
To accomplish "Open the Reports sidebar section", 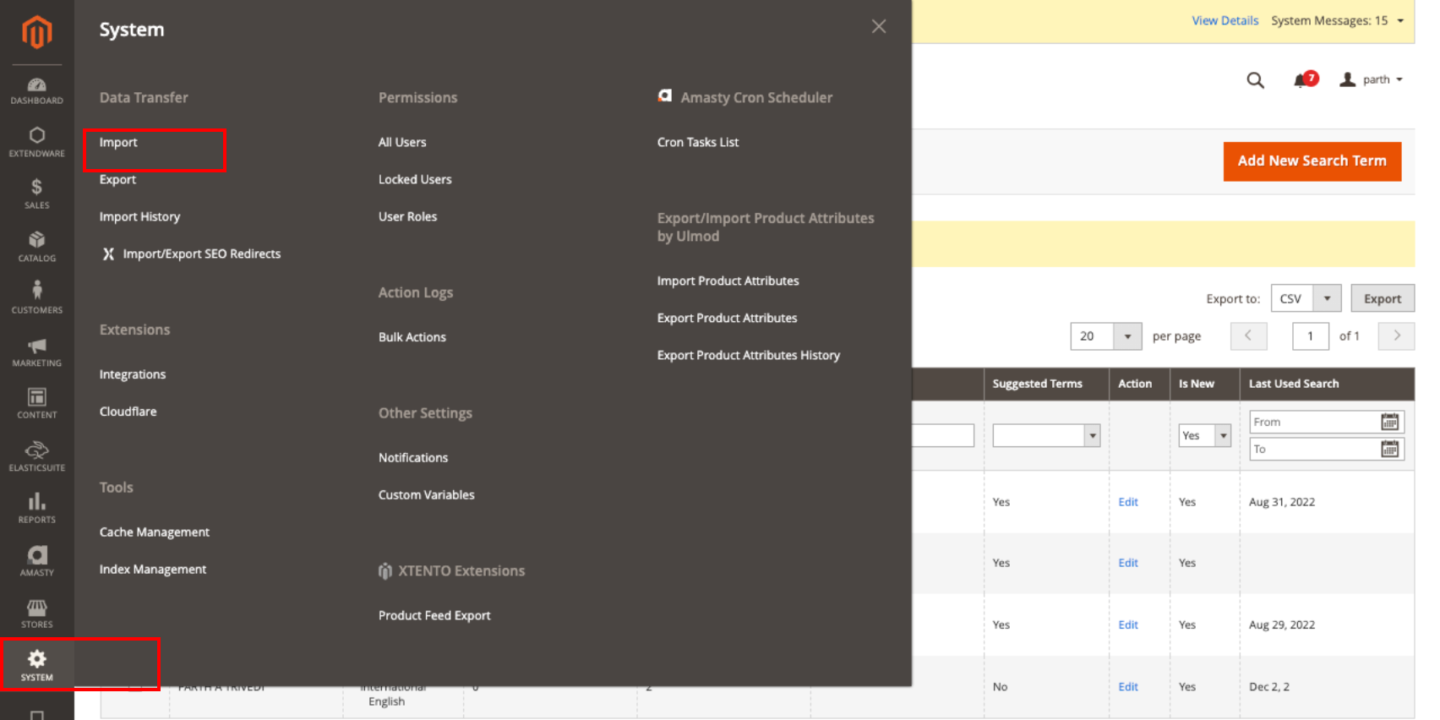I will click(36, 508).
